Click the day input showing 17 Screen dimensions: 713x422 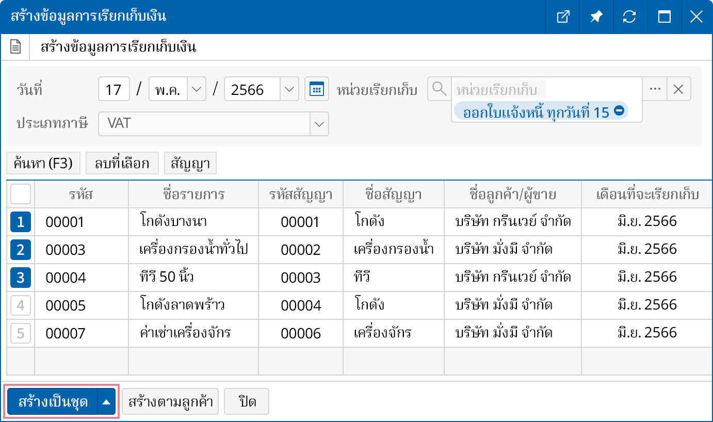coord(114,89)
